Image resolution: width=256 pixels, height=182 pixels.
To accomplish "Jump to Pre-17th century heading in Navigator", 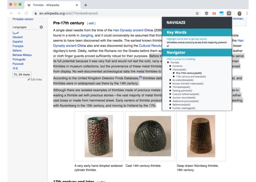I will tap(189, 73).
